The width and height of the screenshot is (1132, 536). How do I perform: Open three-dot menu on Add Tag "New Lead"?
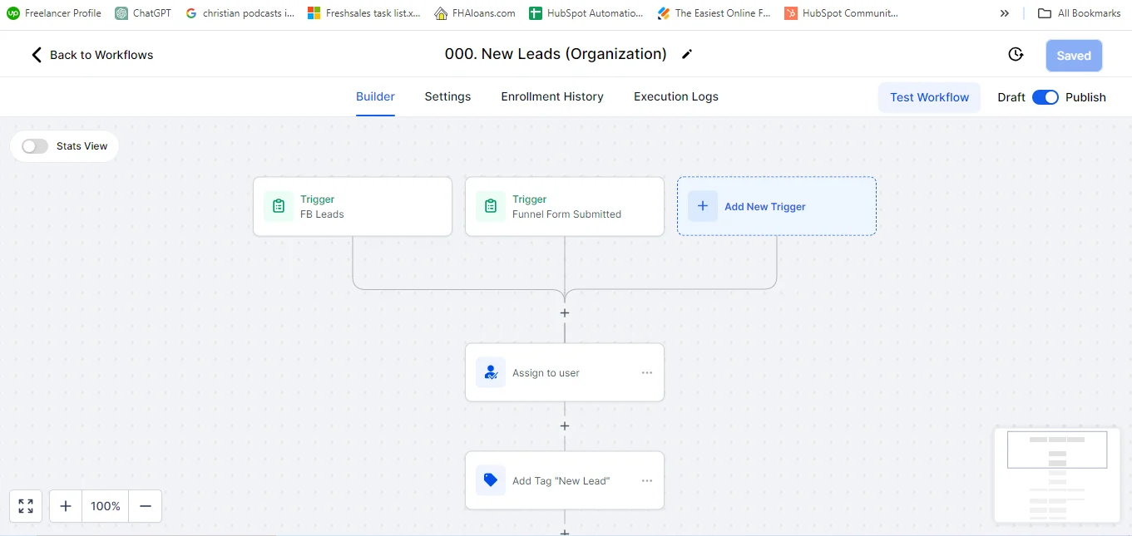click(x=647, y=481)
